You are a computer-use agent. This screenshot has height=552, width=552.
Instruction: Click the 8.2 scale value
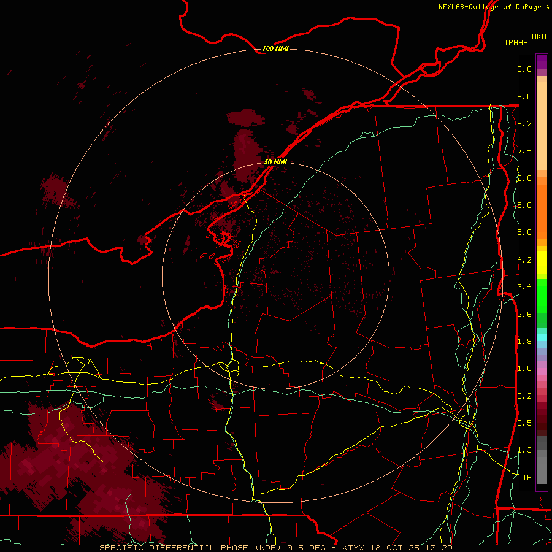(524, 123)
